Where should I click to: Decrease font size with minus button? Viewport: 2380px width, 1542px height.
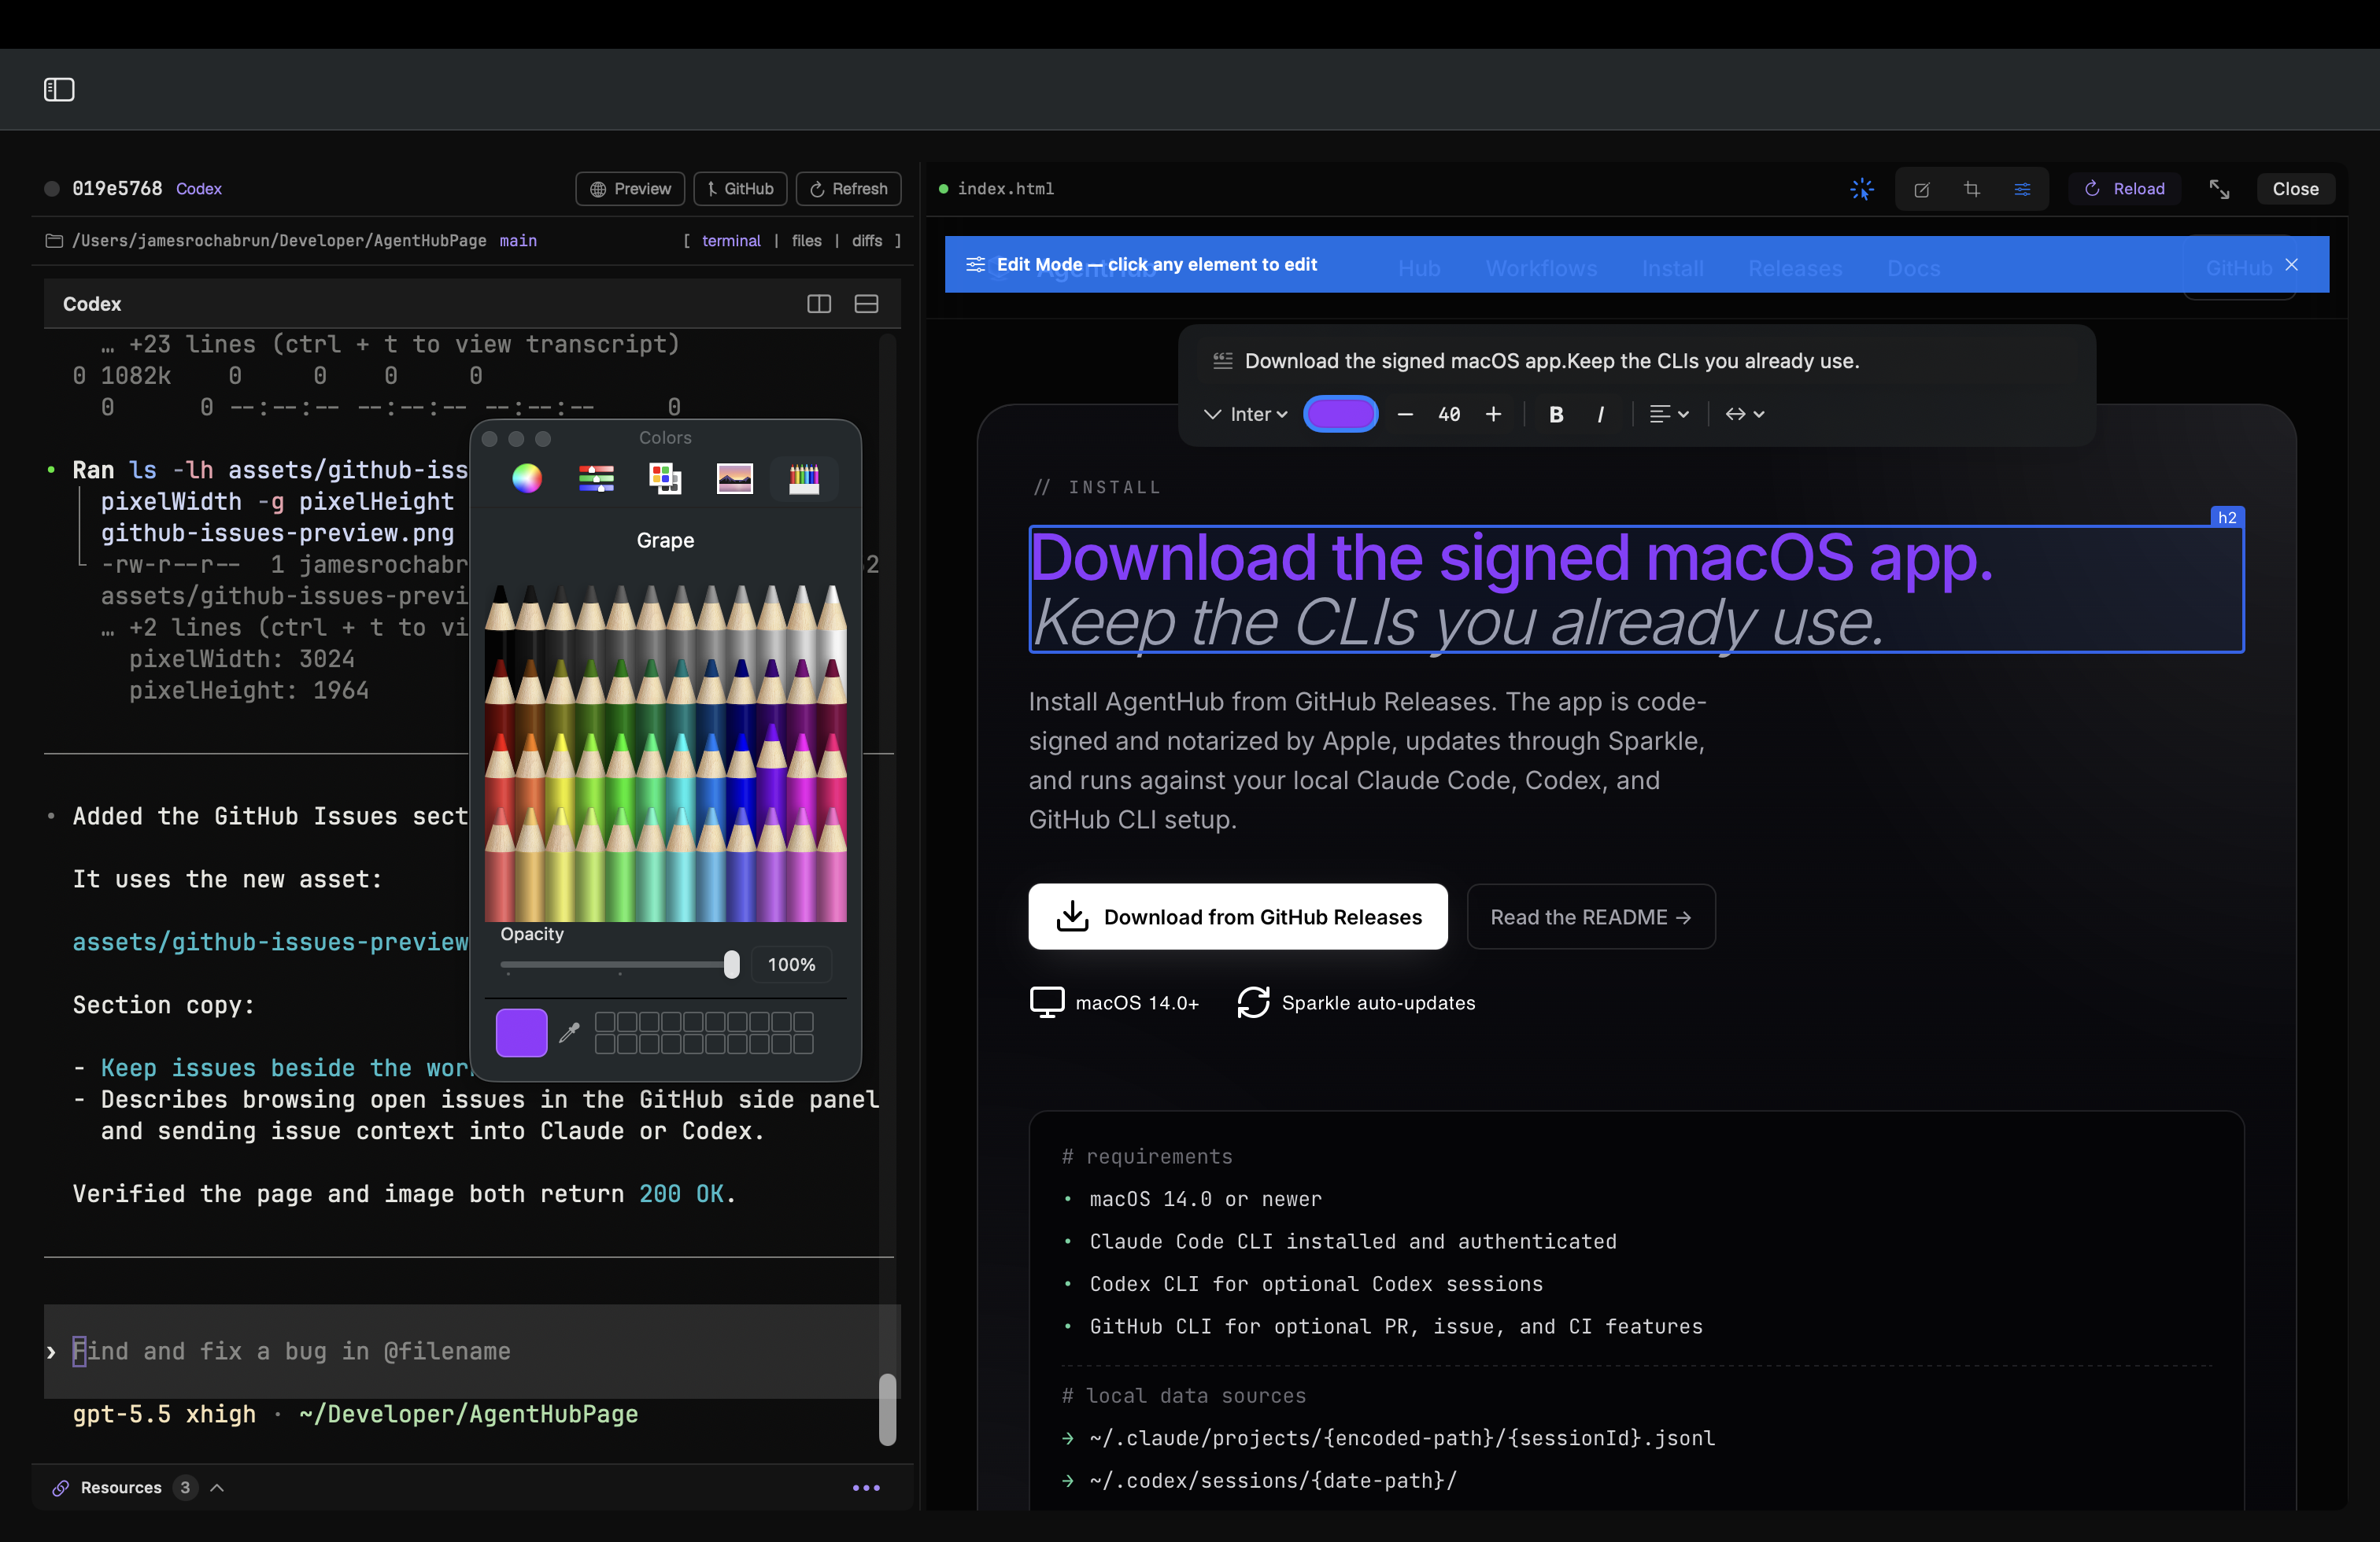pyautogui.click(x=1405, y=414)
